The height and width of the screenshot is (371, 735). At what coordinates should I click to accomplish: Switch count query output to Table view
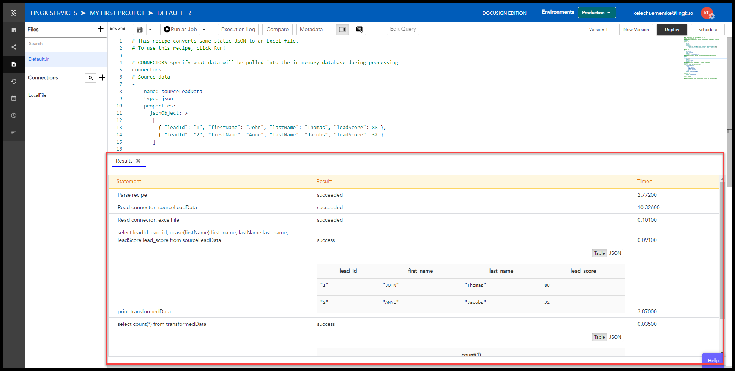pos(599,337)
